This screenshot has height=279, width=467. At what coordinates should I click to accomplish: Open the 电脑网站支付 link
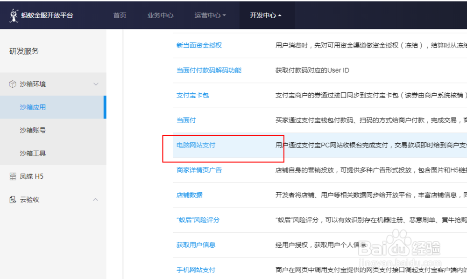pyautogui.click(x=196, y=145)
